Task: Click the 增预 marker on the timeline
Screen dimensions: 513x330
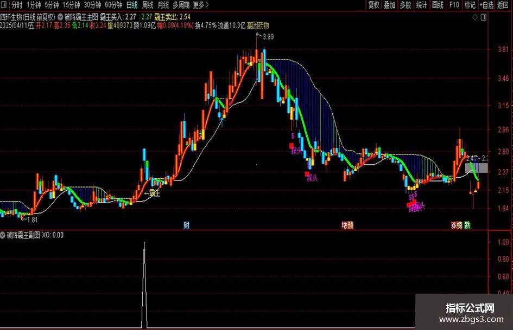Action: 347,225
